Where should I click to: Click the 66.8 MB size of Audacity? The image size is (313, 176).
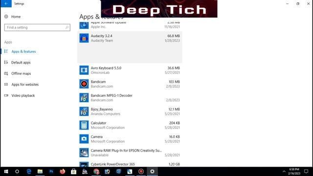tap(174, 36)
